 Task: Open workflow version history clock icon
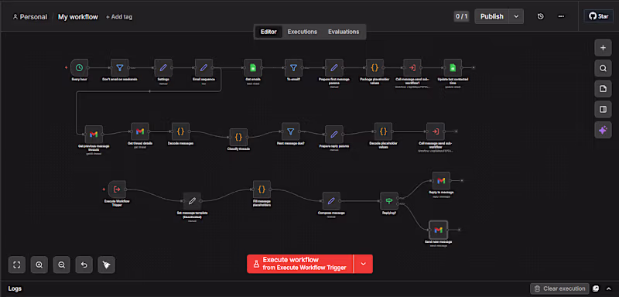(541, 16)
